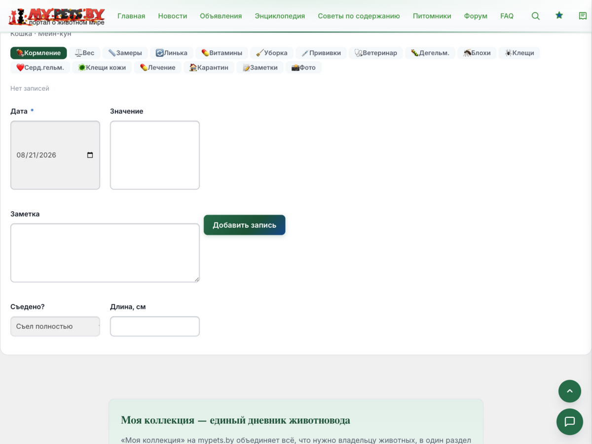Screen dimensions: 592x444
Task: Open the Замеры tab
Action: tap(125, 53)
